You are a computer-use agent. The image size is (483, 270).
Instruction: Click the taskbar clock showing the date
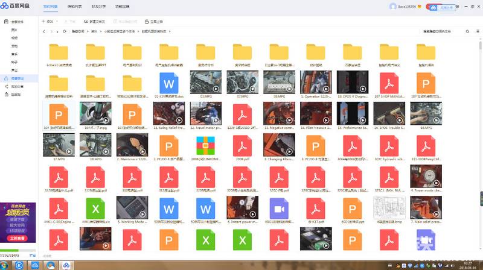tap(467, 265)
